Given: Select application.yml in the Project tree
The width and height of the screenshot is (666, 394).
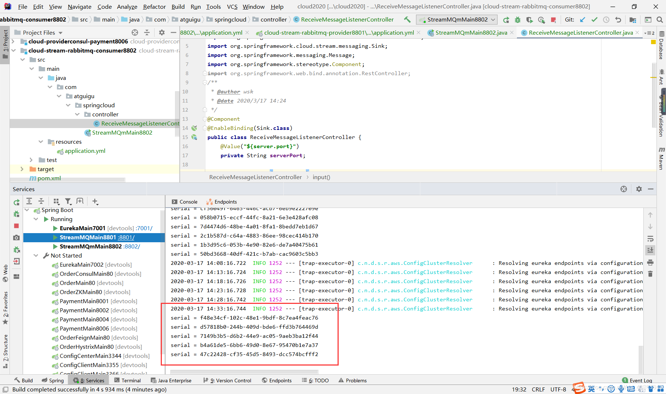Looking at the screenshot, I should (x=85, y=151).
